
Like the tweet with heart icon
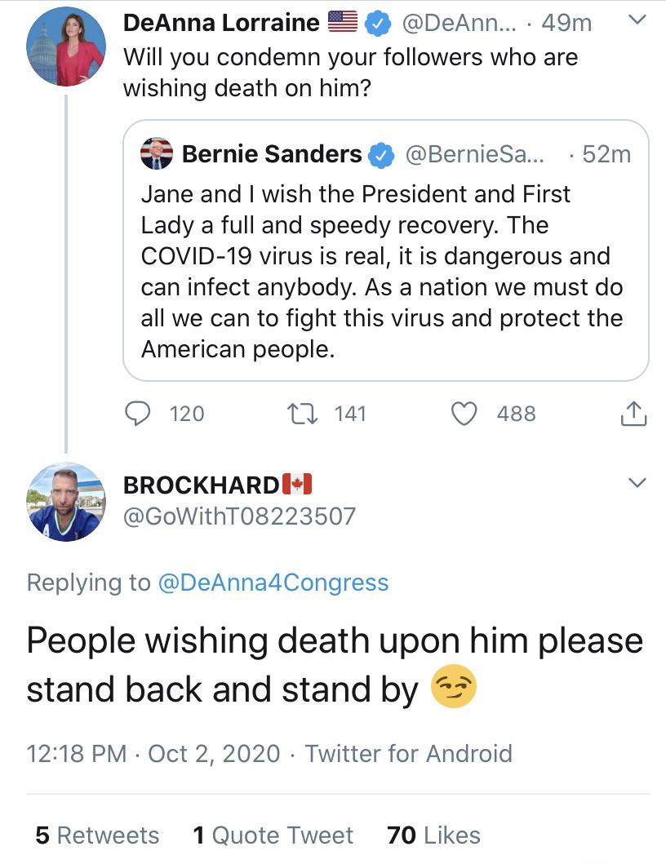click(464, 414)
